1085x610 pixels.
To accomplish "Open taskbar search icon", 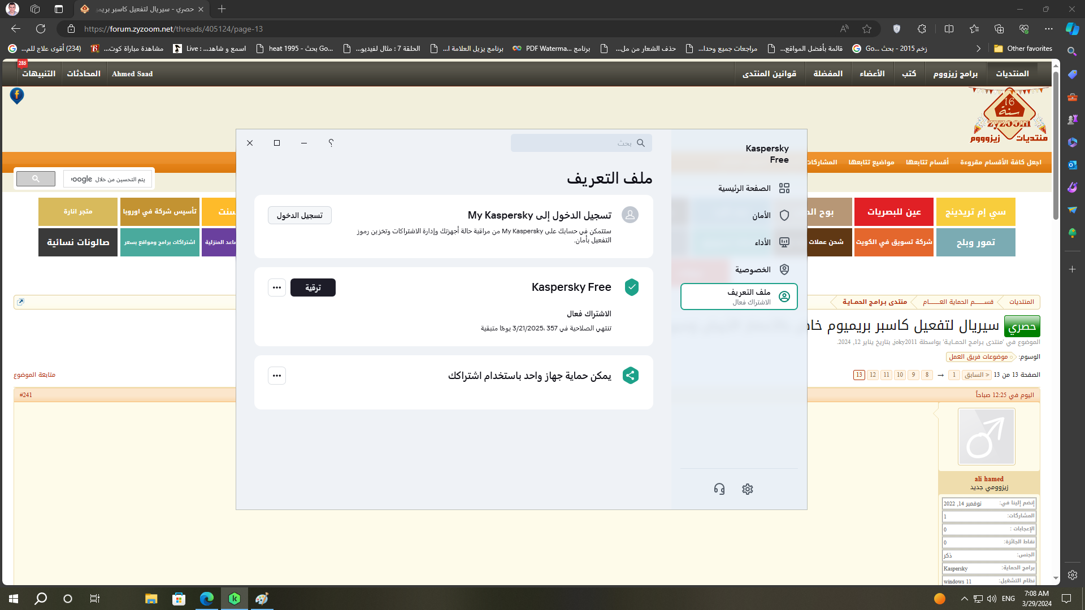I will [x=41, y=599].
